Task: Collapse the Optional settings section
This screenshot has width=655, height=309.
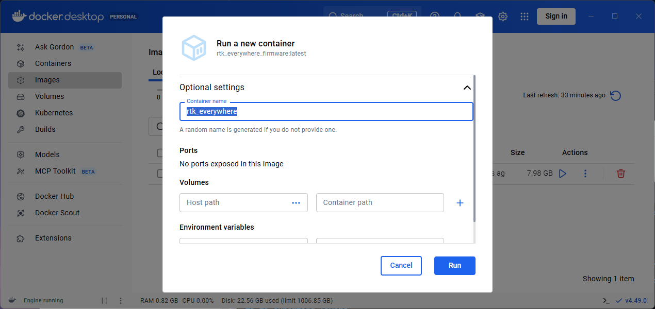Action: click(x=467, y=88)
